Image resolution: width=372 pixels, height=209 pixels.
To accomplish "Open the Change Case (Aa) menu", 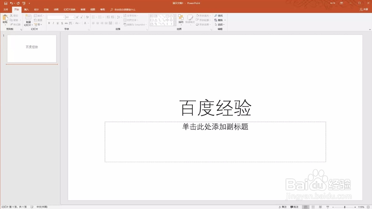I will (x=77, y=23).
